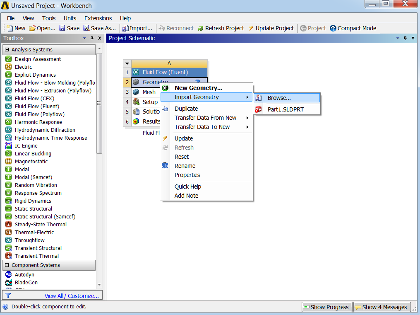This screenshot has height=315, width=420.
Task: Select Transient Structural in Toolbox
Action: tap(38, 248)
